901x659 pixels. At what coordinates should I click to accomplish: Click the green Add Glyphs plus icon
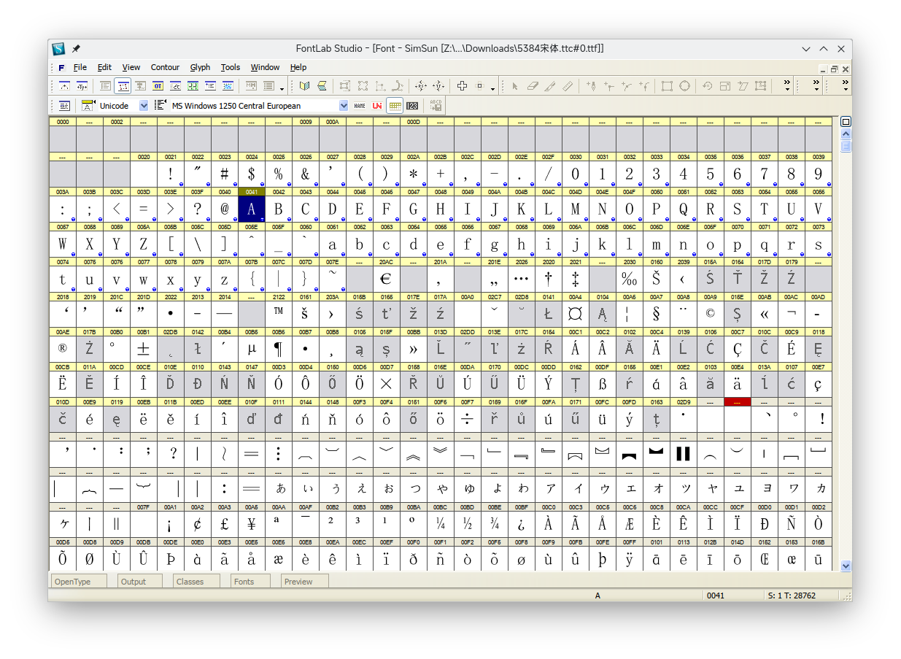462,86
